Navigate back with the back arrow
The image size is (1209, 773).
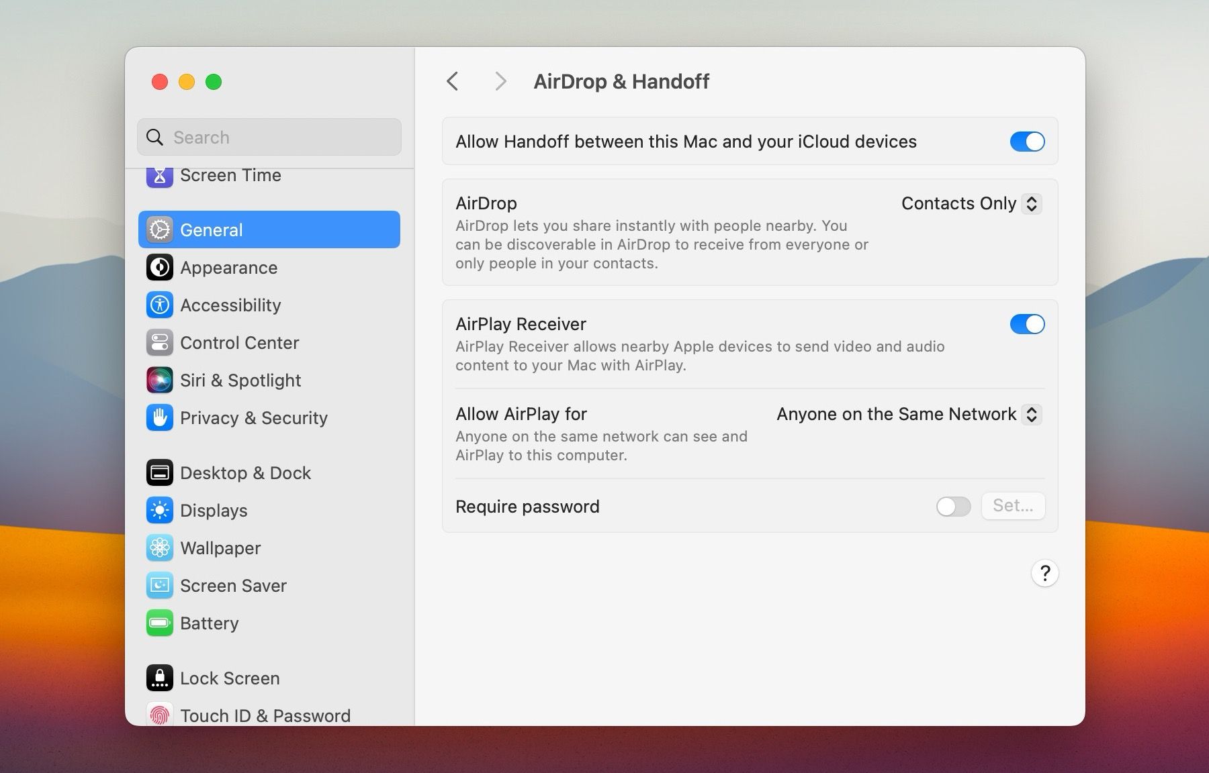point(452,81)
